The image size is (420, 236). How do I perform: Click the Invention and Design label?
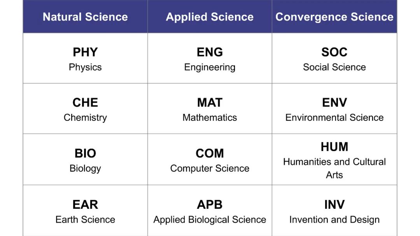coord(334,220)
